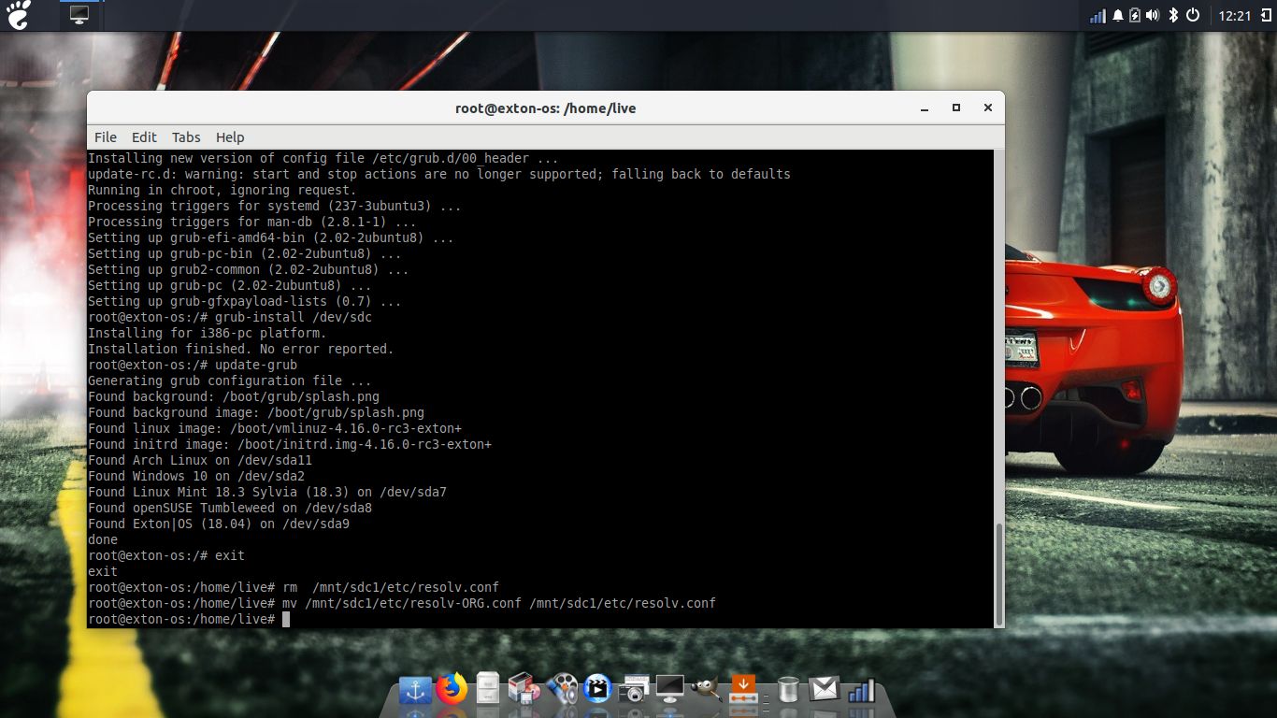1277x718 pixels.
Task: Click the terminal vertical scrollbar handle
Action: (x=999, y=573)
